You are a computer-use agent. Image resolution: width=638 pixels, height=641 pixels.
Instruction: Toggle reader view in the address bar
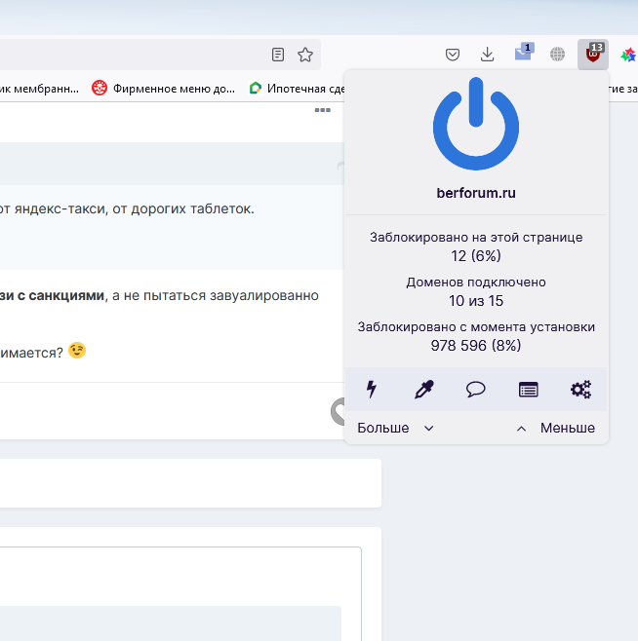click(278, 55)
